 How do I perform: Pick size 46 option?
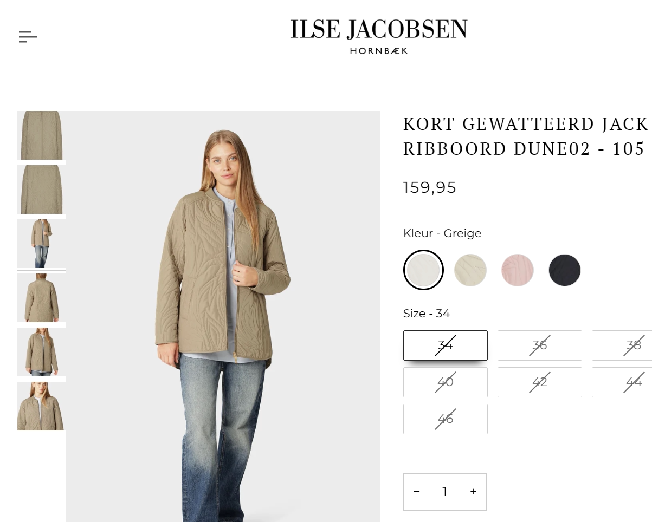(446, 419)
